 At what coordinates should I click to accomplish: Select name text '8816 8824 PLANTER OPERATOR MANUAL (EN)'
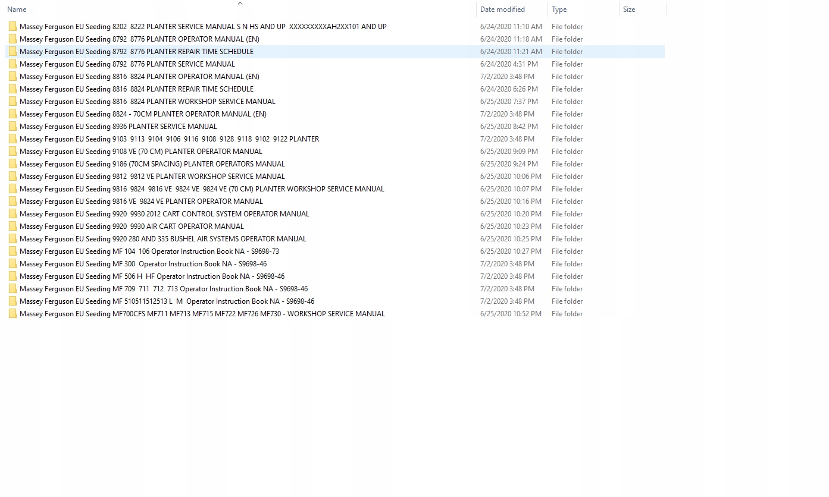[186, 77]
